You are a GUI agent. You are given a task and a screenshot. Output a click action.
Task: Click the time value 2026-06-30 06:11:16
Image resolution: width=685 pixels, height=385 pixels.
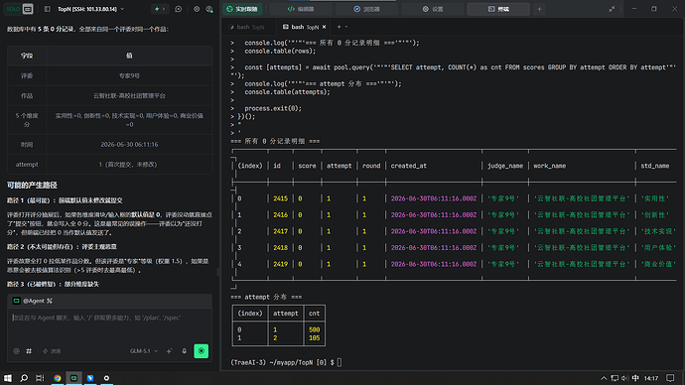[129, 145]
